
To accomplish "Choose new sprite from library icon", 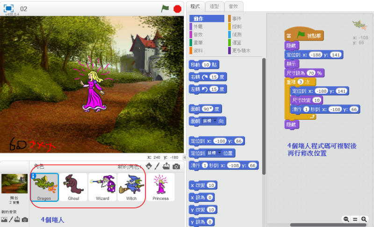I will click(x=149, y=166).
